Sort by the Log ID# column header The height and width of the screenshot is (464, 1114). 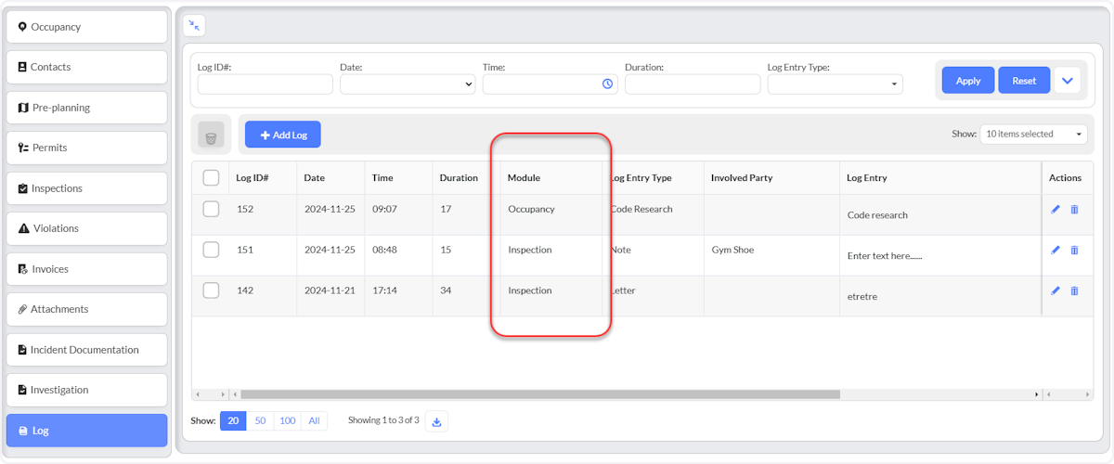pos(253,178)
